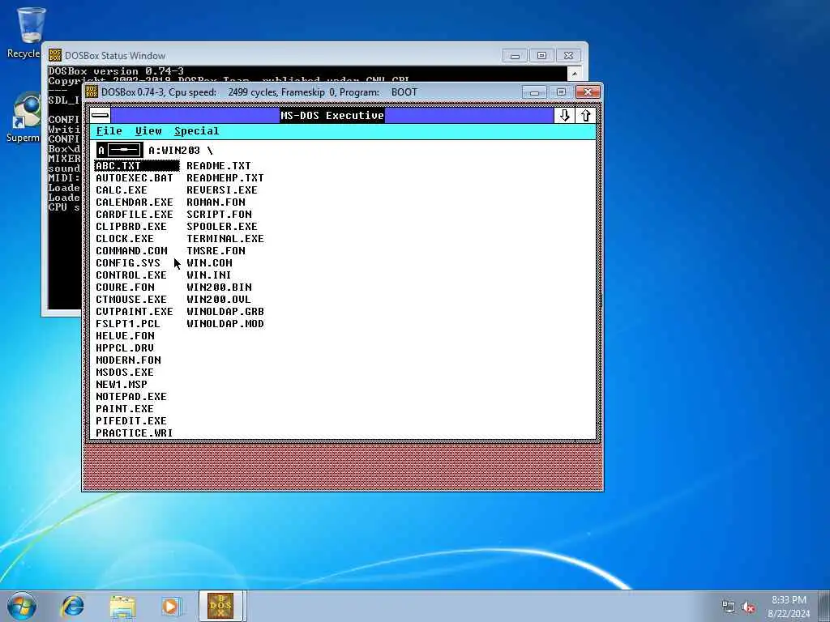
Task: Select PIFEDIT.EXE file
Action: (x=131, y=421)
